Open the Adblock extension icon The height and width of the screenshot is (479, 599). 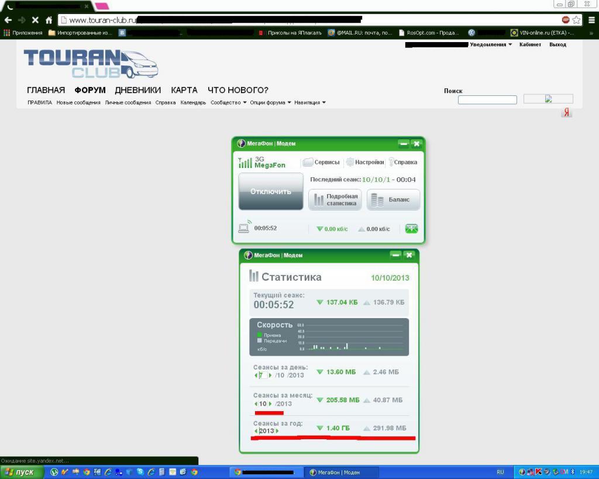[566, 19]
